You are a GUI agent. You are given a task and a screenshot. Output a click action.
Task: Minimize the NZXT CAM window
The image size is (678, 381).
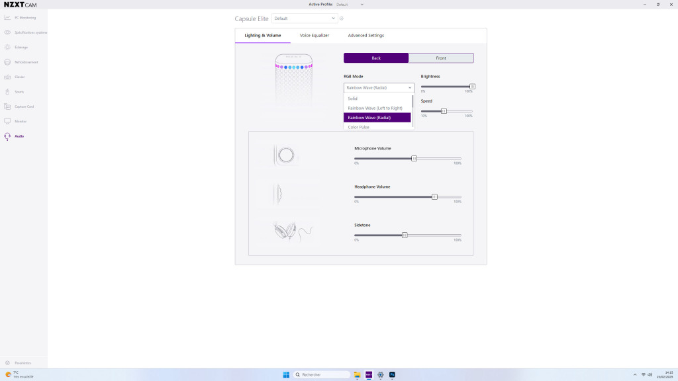tap(645, 5)
